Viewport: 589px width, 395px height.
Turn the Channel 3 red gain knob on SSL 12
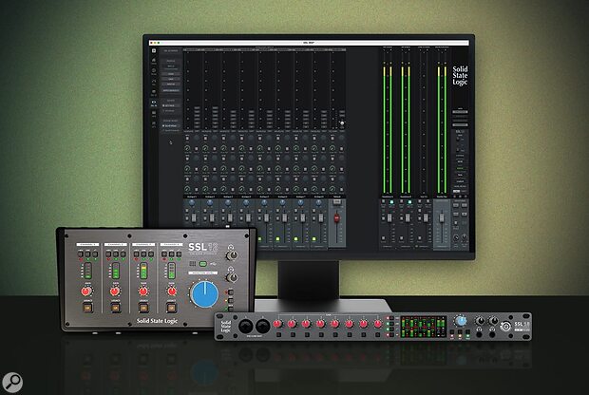click(x=143, y=291)
